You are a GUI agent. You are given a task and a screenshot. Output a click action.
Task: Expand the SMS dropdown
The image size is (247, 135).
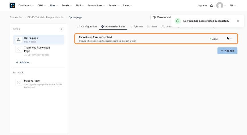tap(79, 5)
